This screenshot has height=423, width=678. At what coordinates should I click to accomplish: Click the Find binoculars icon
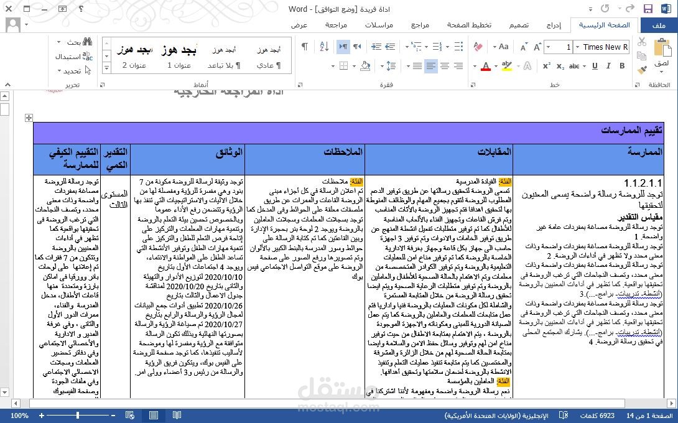tap(87, 42)
